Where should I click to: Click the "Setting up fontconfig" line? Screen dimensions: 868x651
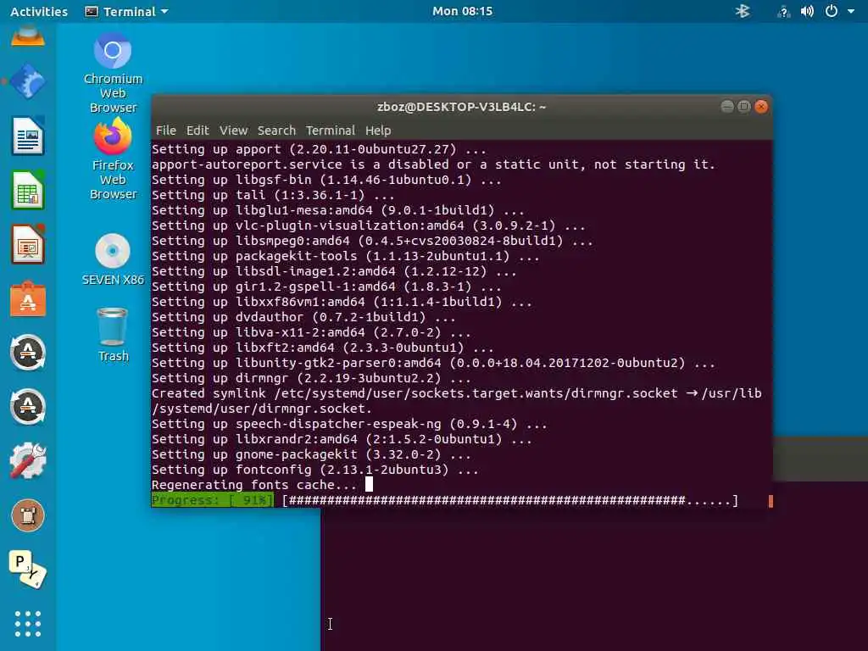coord(315,470)
